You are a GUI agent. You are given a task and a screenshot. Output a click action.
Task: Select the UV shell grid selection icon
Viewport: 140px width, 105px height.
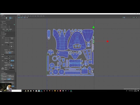tap(12, 18)
